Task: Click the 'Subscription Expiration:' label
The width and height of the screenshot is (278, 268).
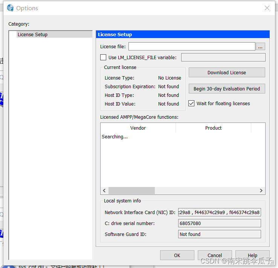Action: coord(130,87)
